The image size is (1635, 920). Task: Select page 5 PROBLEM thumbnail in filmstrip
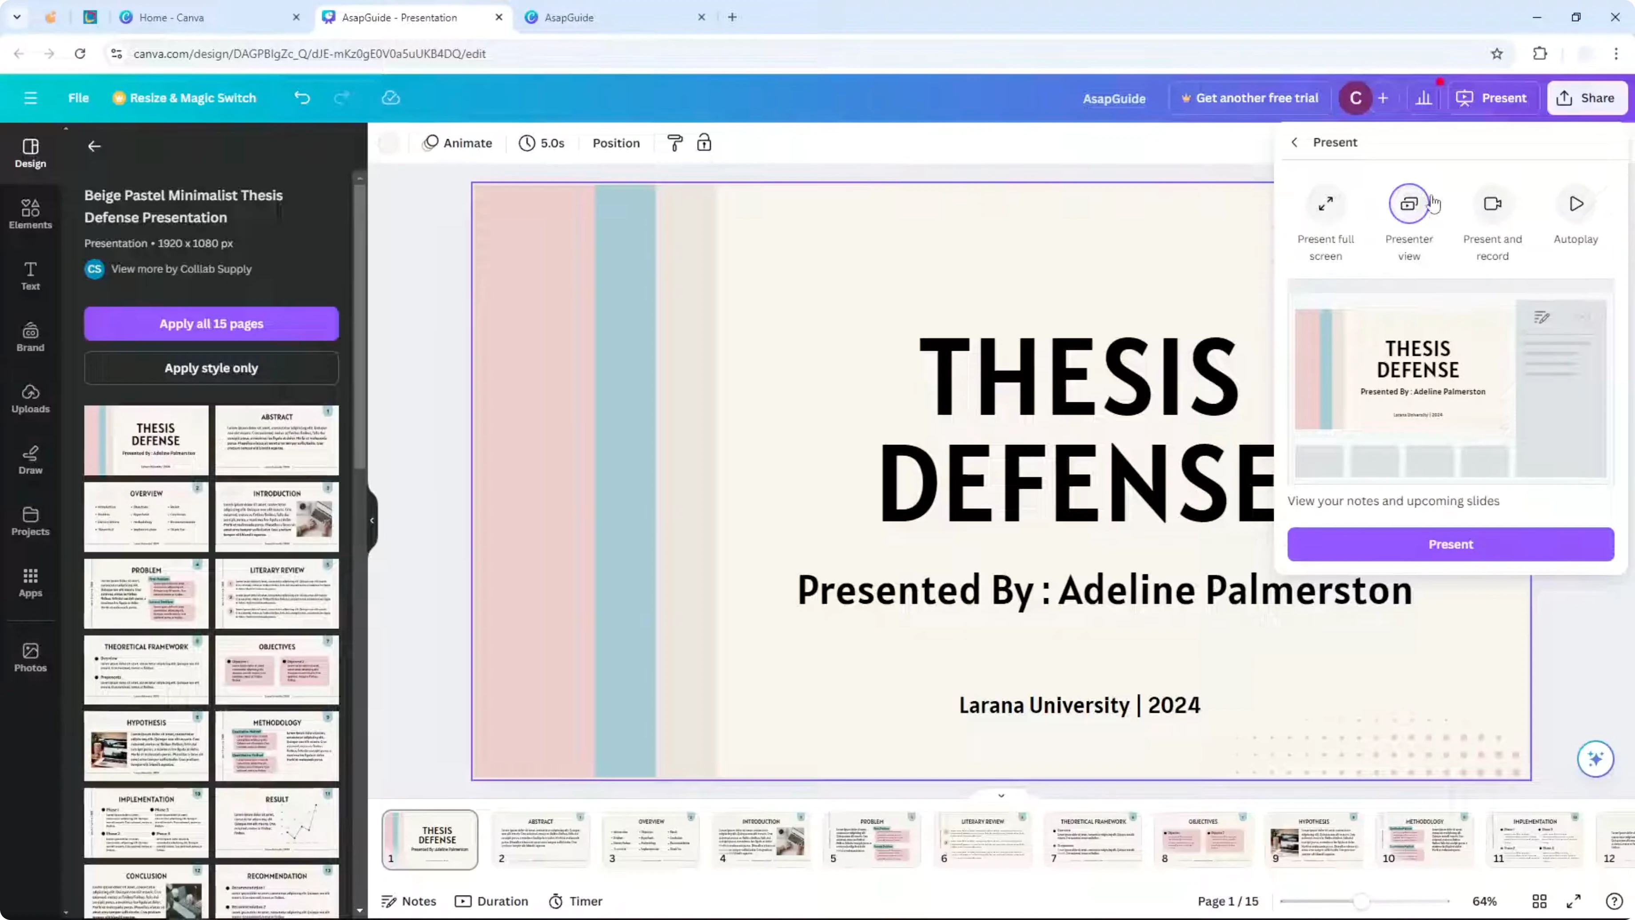pyautogui.click(x=871, y=840)
